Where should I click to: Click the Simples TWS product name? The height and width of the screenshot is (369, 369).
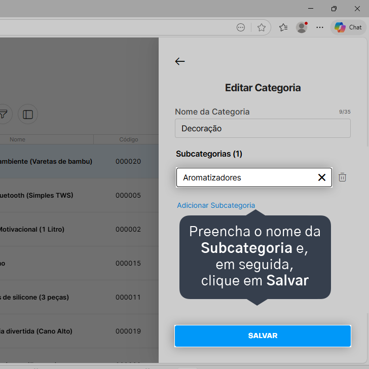point(36,195)
